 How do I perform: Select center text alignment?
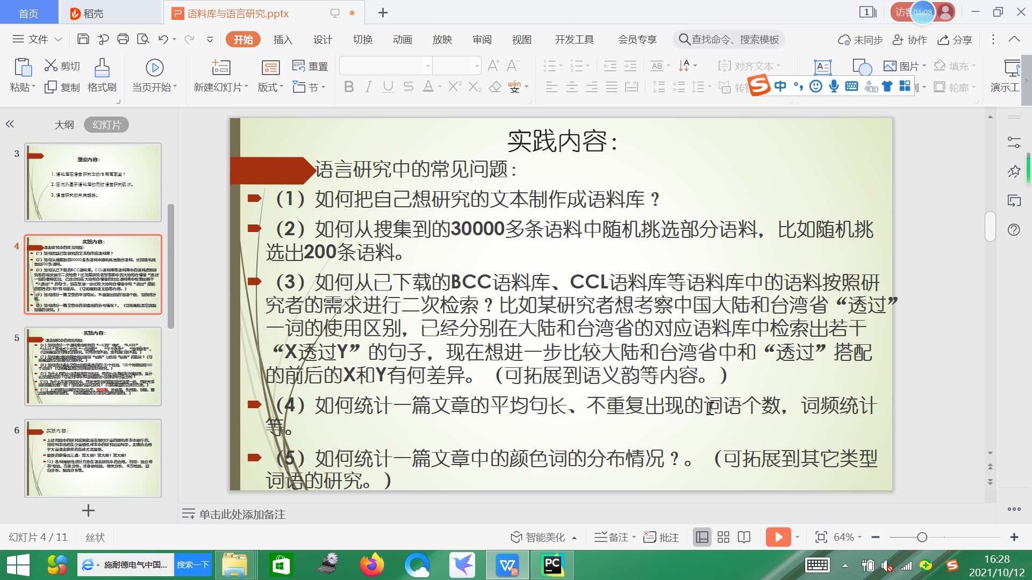(x=572, y=87)
